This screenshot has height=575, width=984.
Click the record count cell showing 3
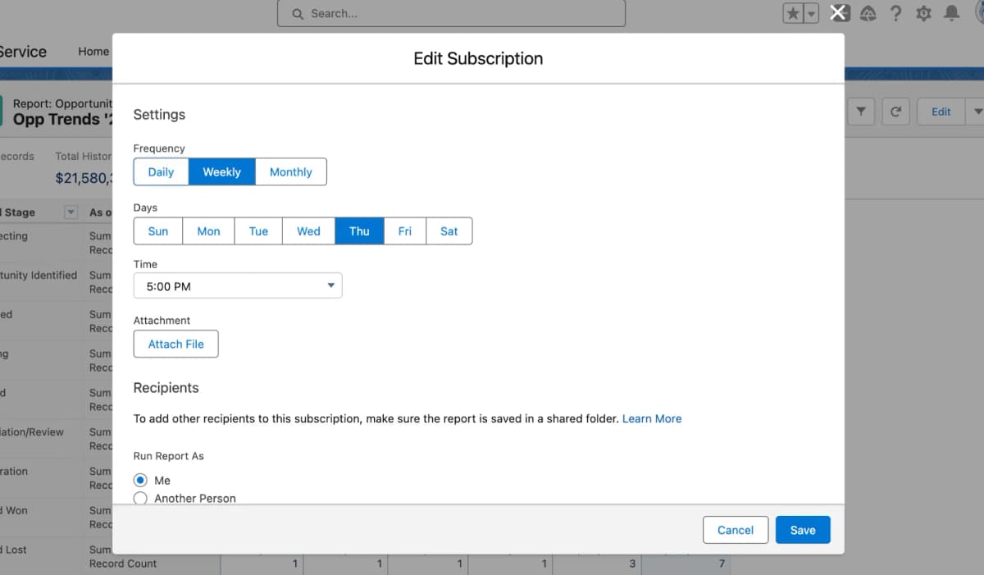(x=597, y=564)
